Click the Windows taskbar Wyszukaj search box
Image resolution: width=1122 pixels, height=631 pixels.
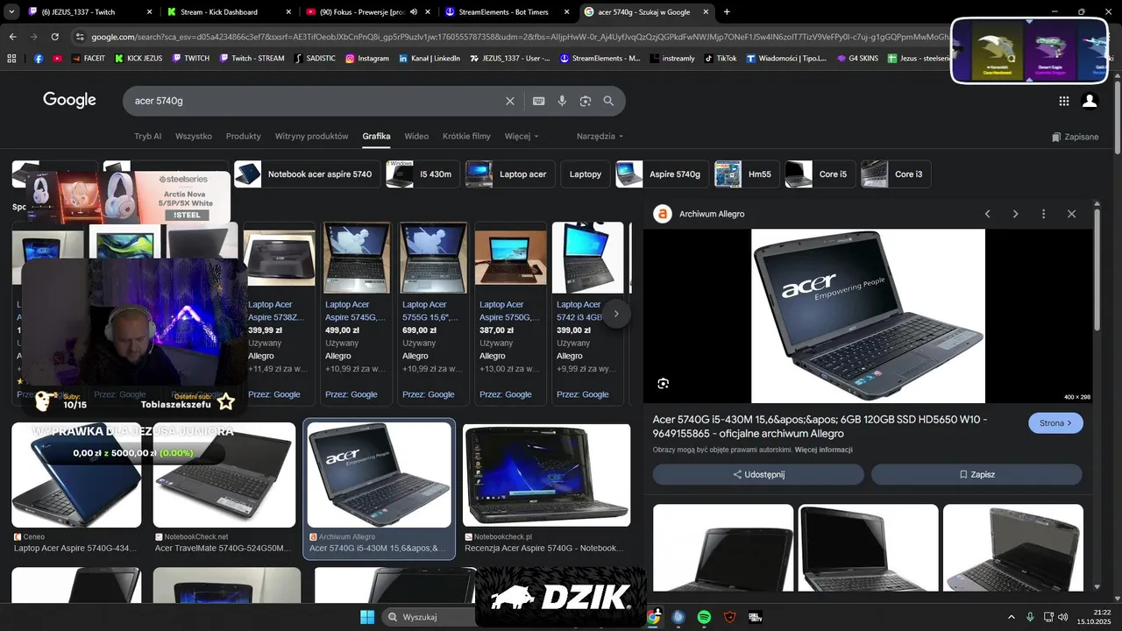pyautogui.click(x=428, y=617)
